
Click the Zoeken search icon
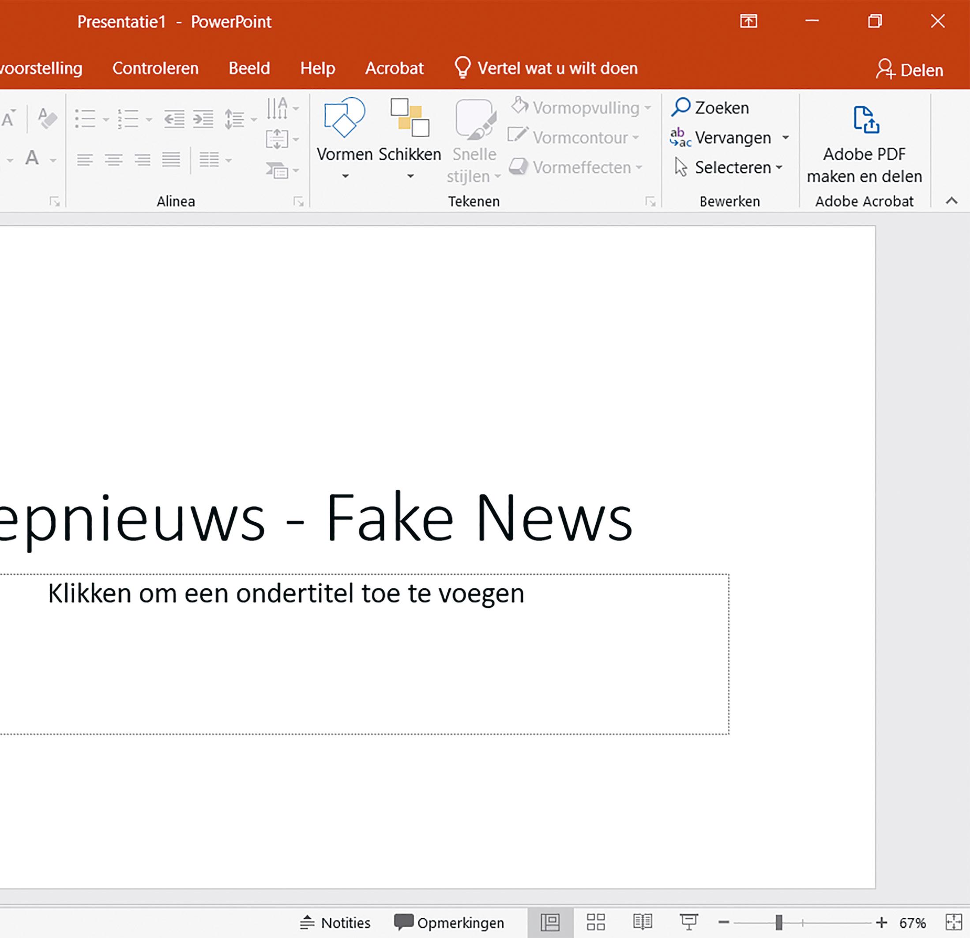tap(681, 107)
